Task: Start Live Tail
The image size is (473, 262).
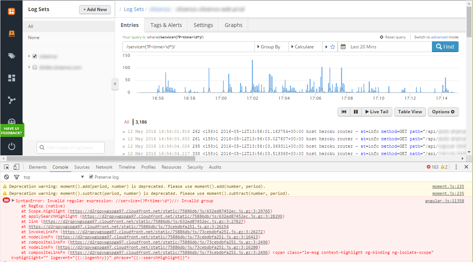Action: coord(377,112)
